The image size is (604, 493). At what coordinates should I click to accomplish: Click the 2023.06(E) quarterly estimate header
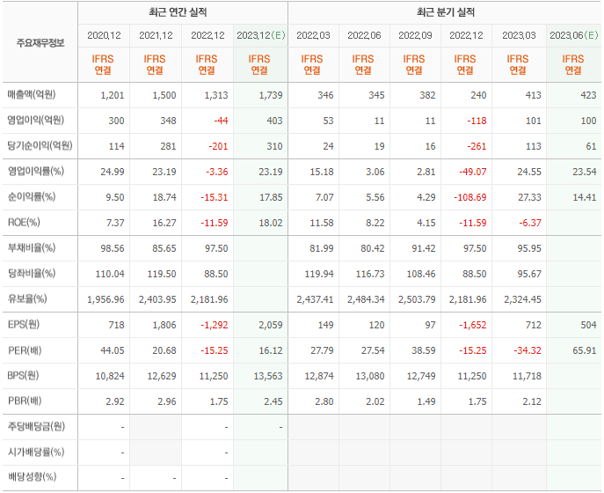[x=574, y=35]
